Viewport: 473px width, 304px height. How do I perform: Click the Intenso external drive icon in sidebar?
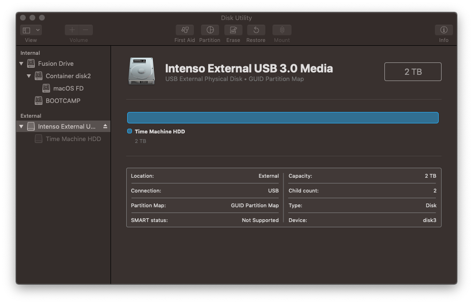point(31,126)
